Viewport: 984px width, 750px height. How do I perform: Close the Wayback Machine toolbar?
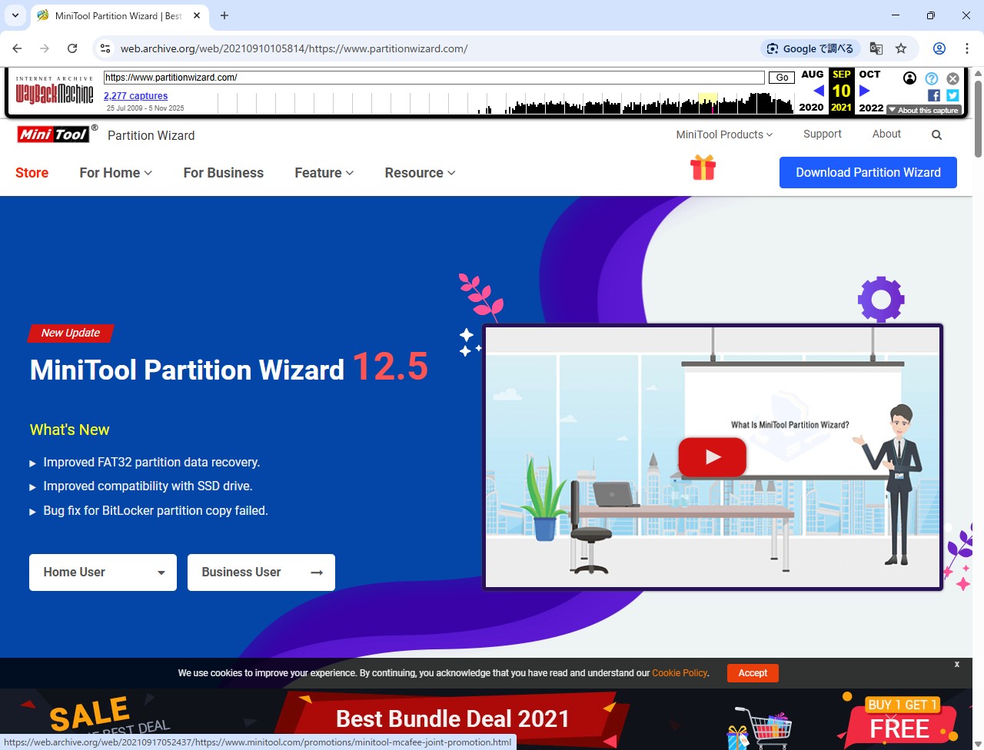[952, 78]
